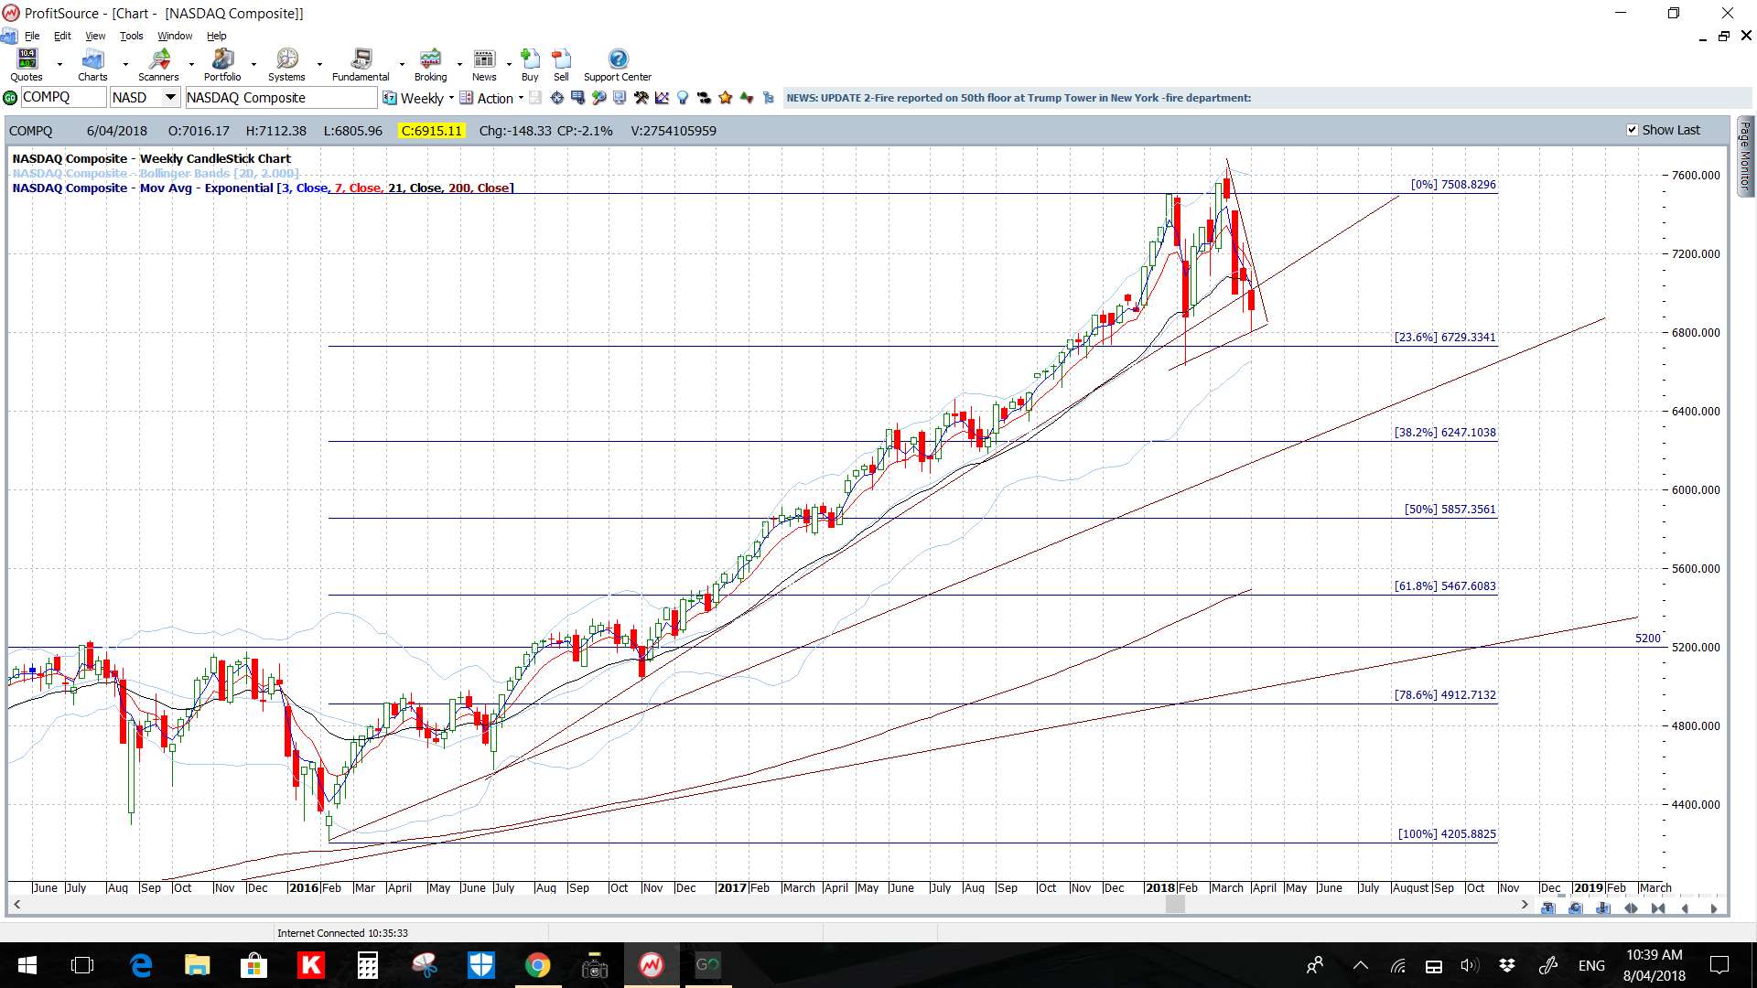This screenshot has height=988, width=1757.
Task: Open the Charts tool
Action: pos(92,65)
